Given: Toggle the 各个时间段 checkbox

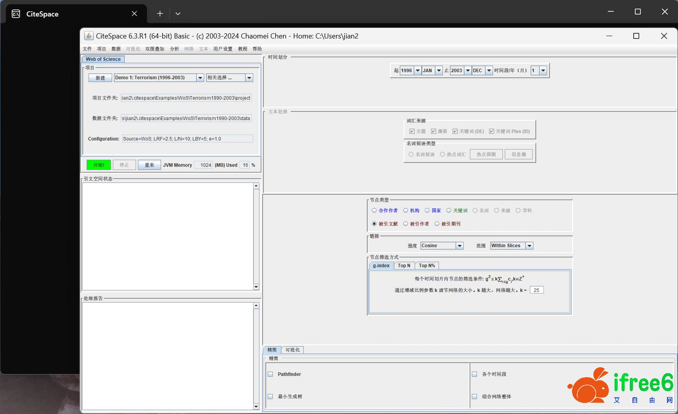Looking at the screenshot, I should [475, 374].
